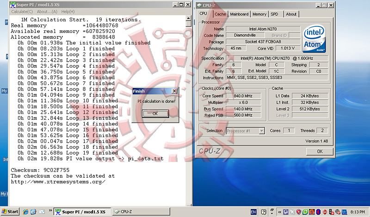This screenshot has width=370, height=217.
Task: Open the Windows Start menu
Action: click(10, 211)
